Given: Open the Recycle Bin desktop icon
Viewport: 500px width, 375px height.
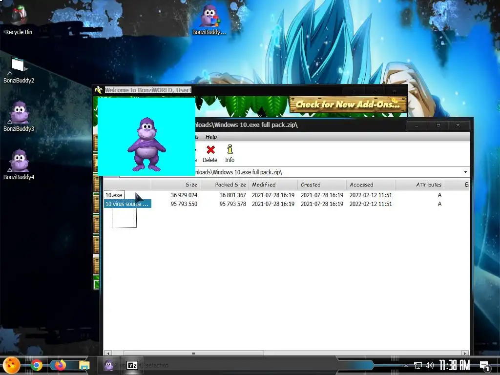Looking at the screenshot, I should 19,19.
